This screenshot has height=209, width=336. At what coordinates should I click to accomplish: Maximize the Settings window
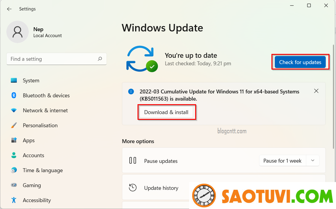[309, 6]
